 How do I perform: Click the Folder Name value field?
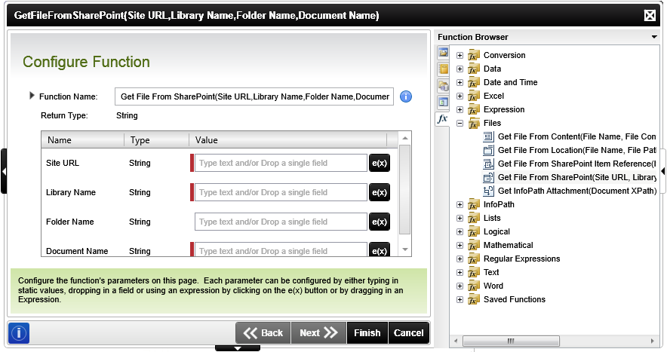pos(281,222)
